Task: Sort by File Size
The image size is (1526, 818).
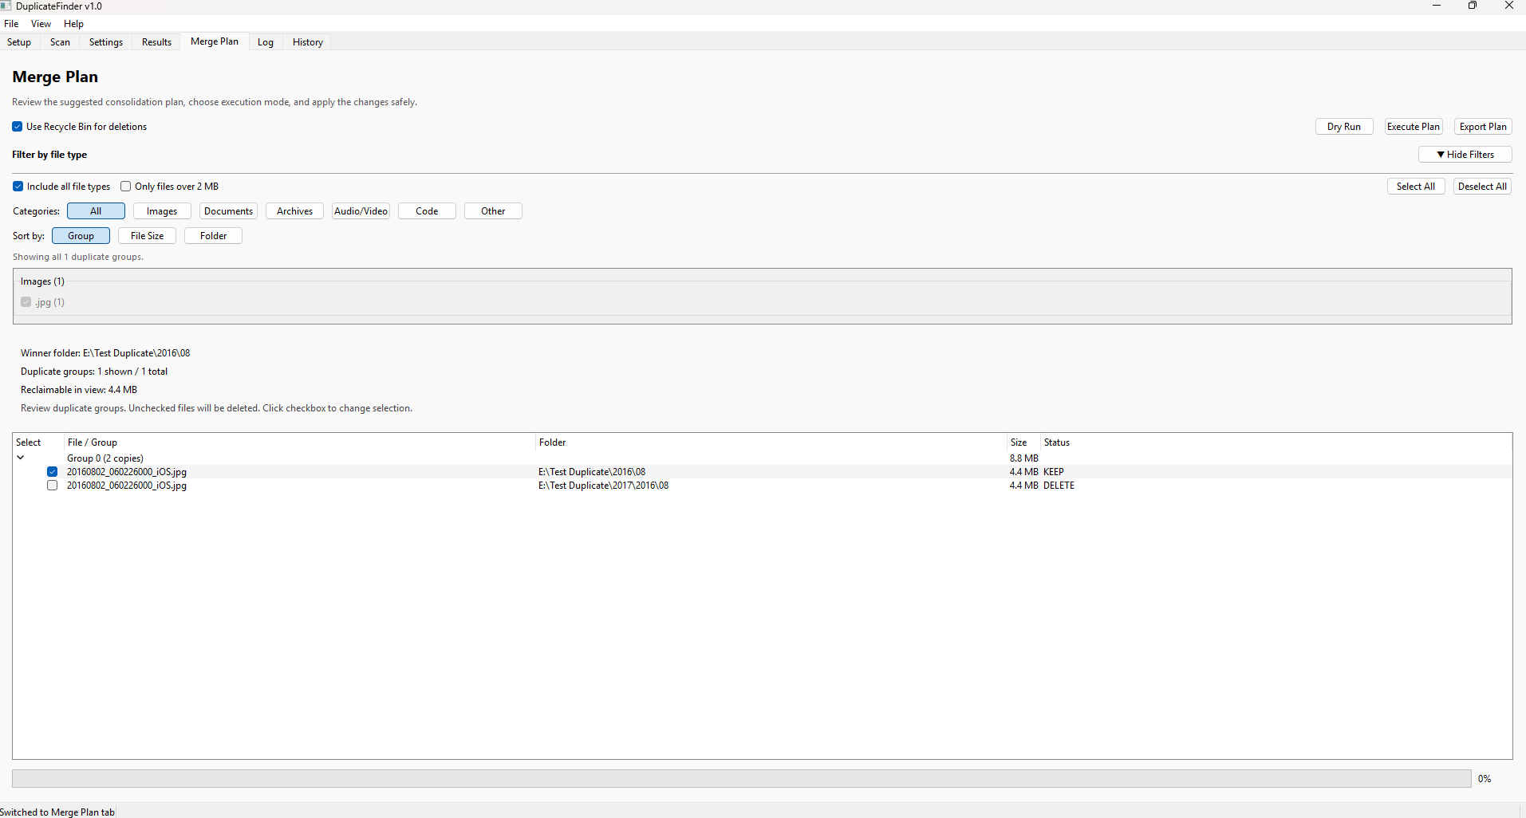Action: 147,236
